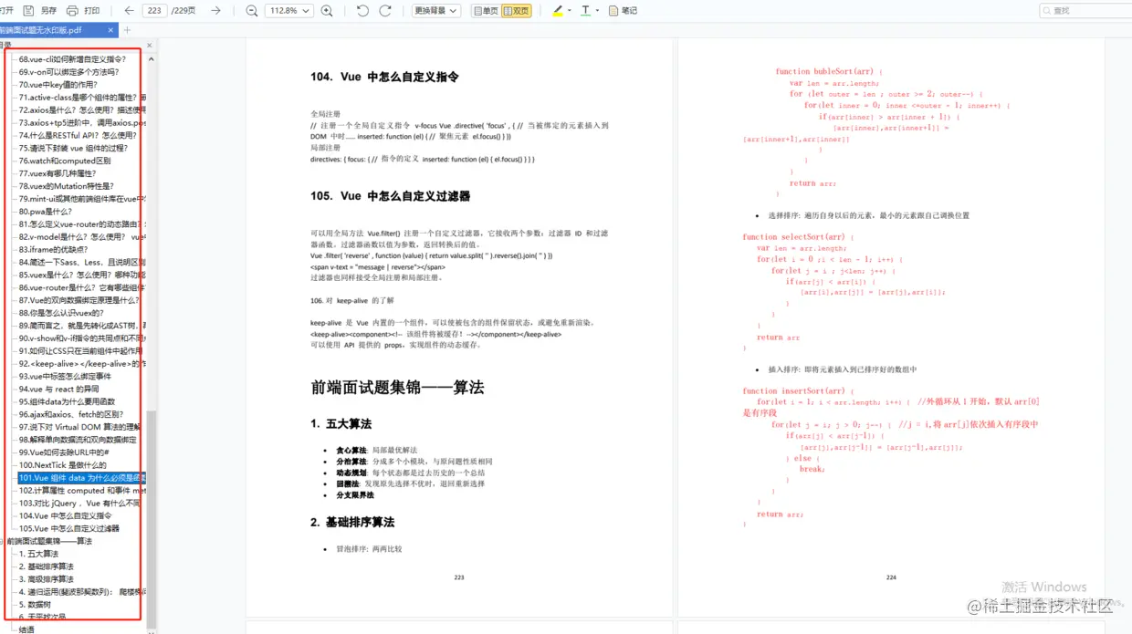This screenshot has width=1132, height=634.
Task: Open outline item 3. 高级排序算法
Action: pos(46,579)
